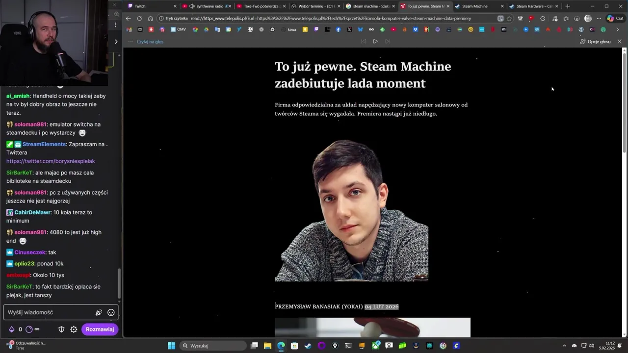628x353 pixels.
Task: Mute audio on synthwave radio tab
Action: click(192, 6)
